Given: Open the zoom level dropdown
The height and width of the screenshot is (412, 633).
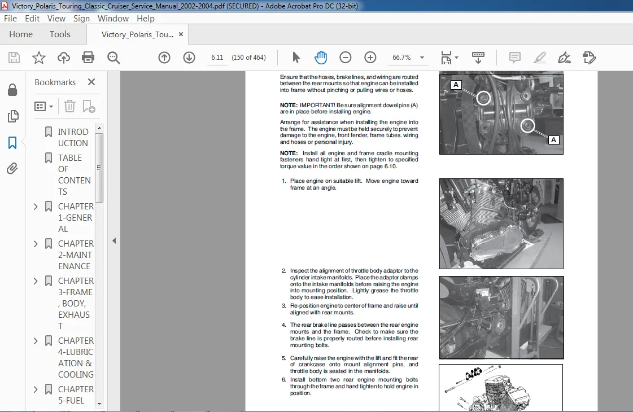Looking at the screenshot, I should (x=422, y=58).
